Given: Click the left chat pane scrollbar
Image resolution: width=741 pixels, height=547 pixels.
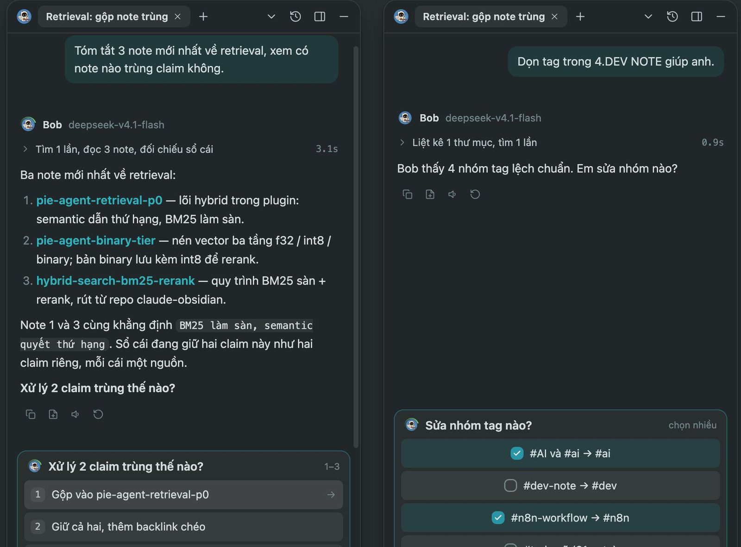Looking at the screenshot, I should [x=356, y=246].
